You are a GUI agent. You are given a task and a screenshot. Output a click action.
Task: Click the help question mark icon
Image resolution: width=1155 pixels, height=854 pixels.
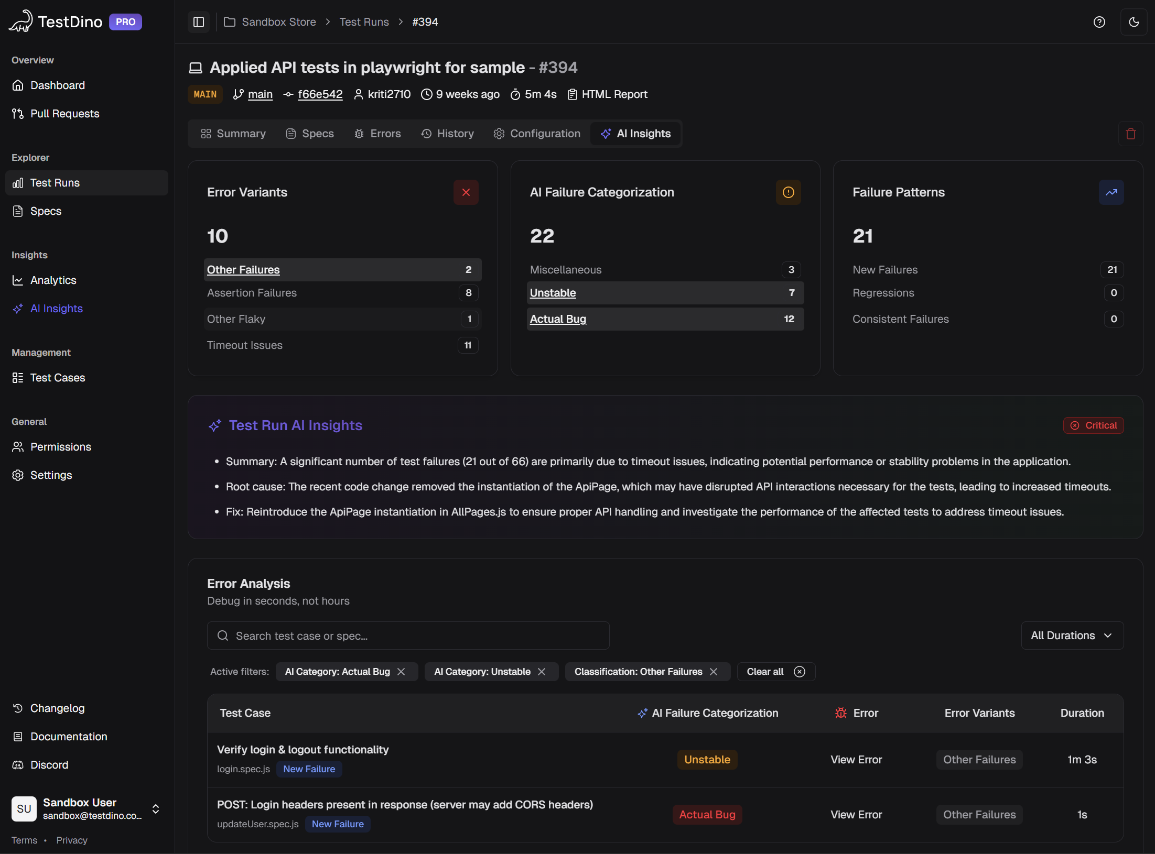(1099, 22)
